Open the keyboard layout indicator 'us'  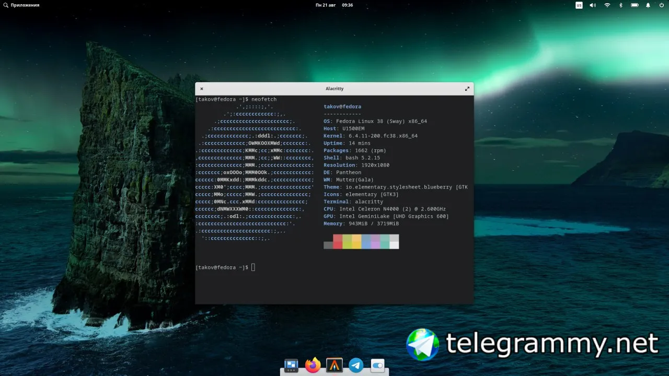(579, 5)
